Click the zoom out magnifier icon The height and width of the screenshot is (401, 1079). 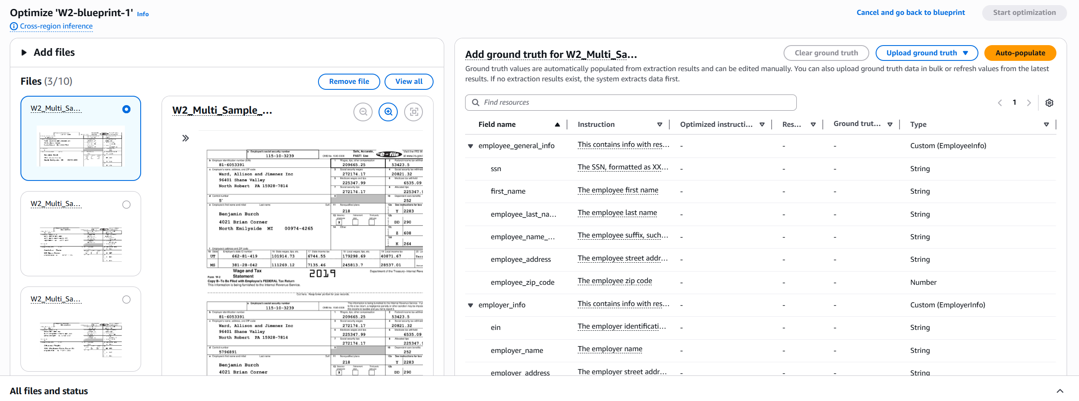[363, 112]
